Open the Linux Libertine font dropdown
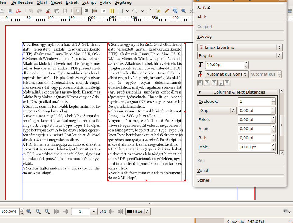The width and height of the screenshot is (293, 223). click(240, 48)
